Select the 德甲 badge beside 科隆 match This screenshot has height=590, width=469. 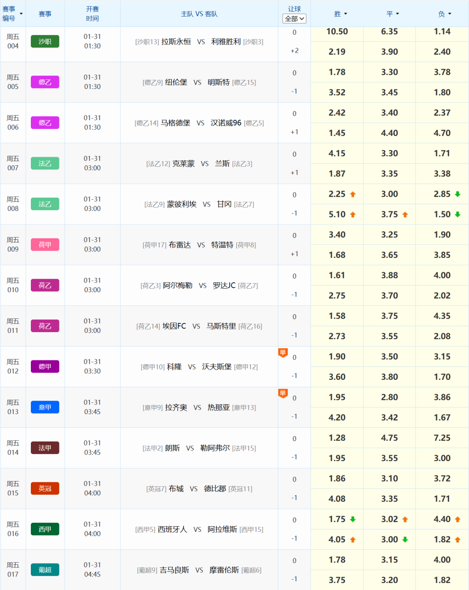pyautogui.click(x=45, y=366)
